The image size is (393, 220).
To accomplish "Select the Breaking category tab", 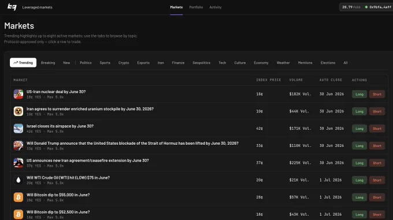I will point(48,62).
